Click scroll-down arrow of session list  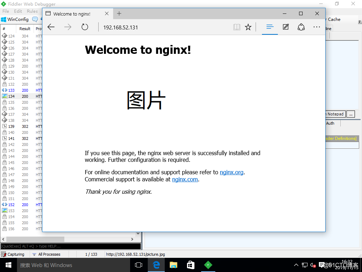pos(138,233)
